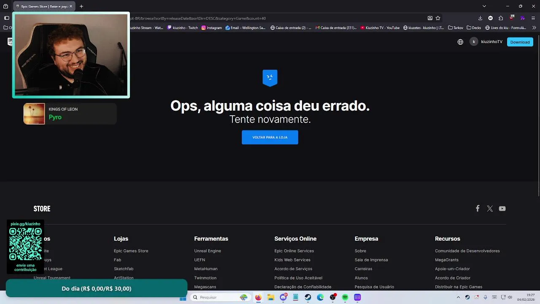The height and width of the screenshot is (304, 540).
Task: Click Voltar para a loja button
Action: pos(270,137)
